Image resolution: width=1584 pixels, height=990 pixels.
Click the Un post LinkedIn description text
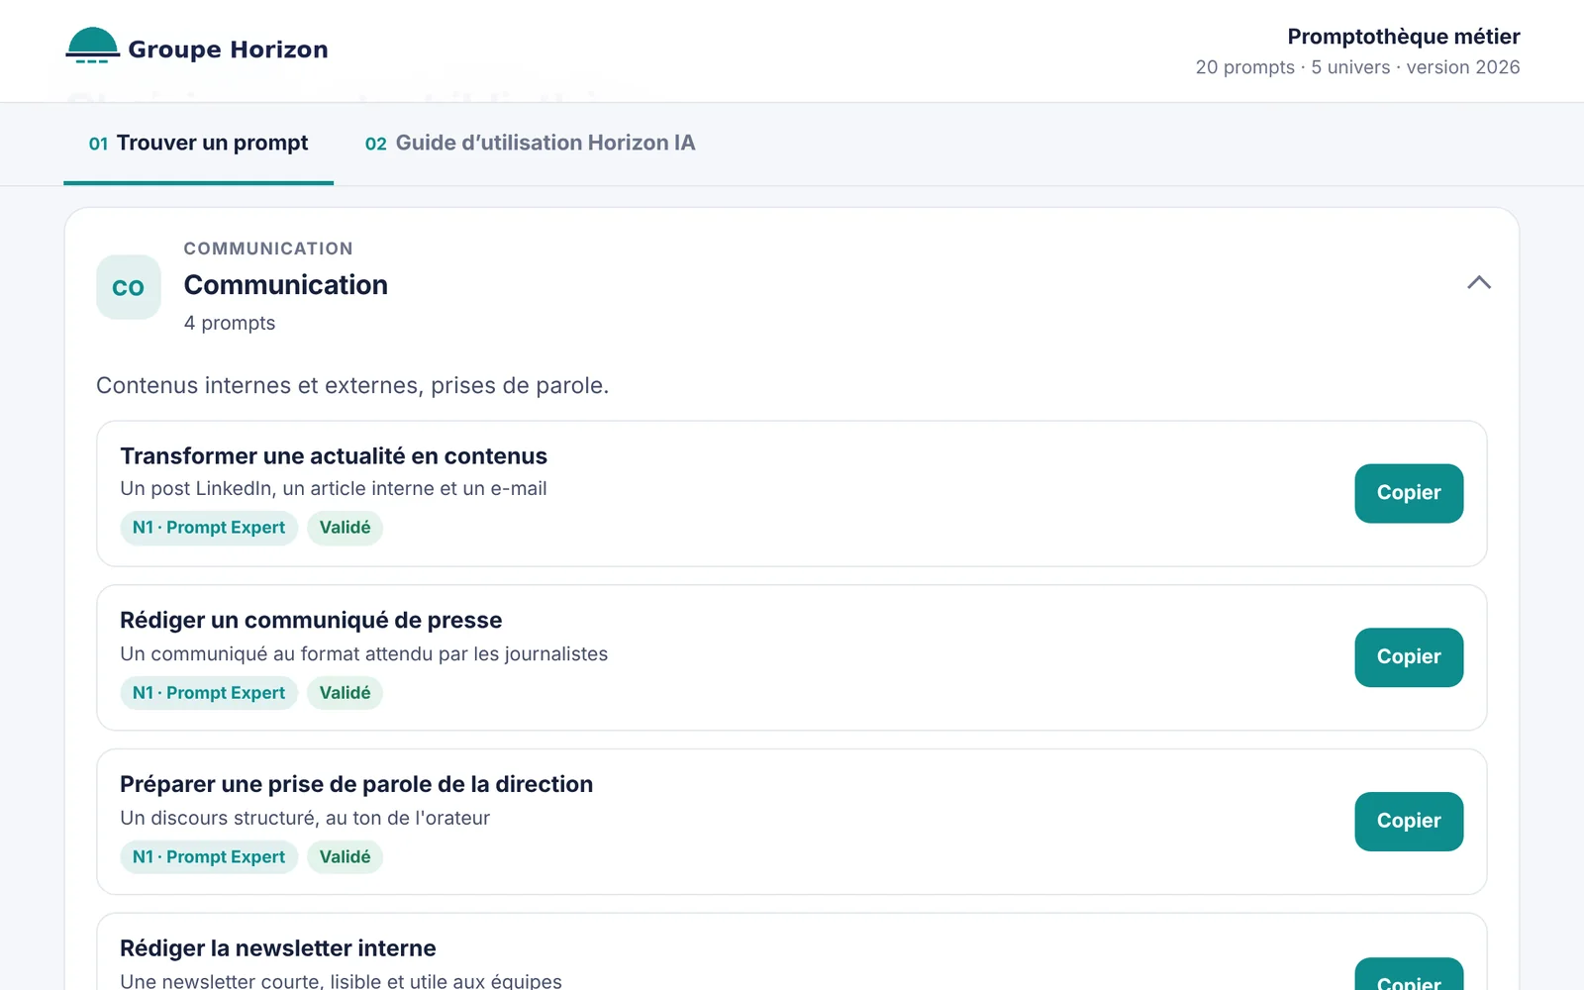tap(334, 489)
